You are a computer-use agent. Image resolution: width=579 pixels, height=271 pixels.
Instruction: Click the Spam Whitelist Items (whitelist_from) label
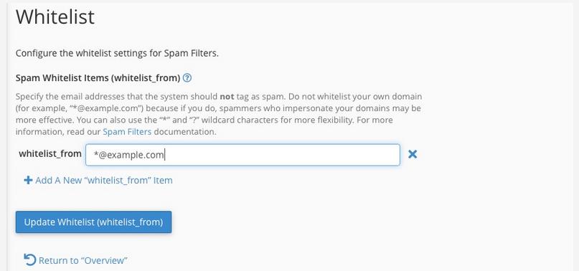tap(98, 78)
